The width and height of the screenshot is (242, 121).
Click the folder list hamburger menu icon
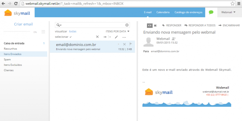click(43, 32)
